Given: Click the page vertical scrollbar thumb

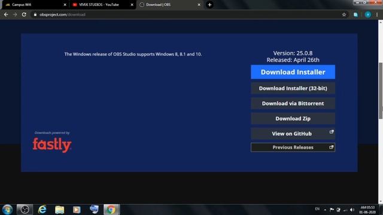Looking at the screenshot, I should (x=381, y=91).
